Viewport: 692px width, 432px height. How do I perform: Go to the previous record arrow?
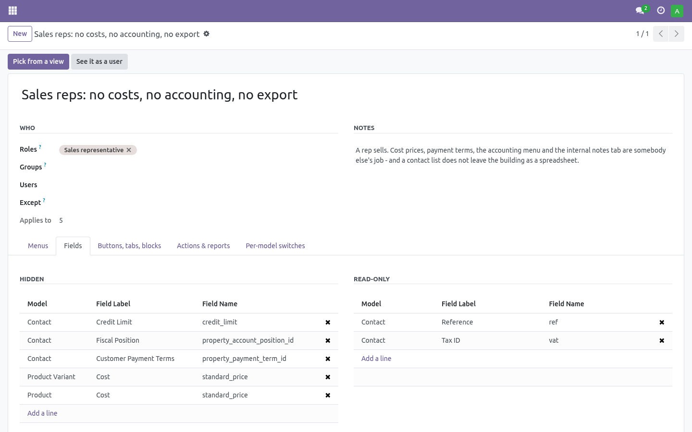[661, 34]
